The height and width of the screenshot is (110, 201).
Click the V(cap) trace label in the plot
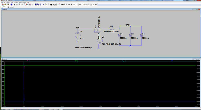click(28, 61)
